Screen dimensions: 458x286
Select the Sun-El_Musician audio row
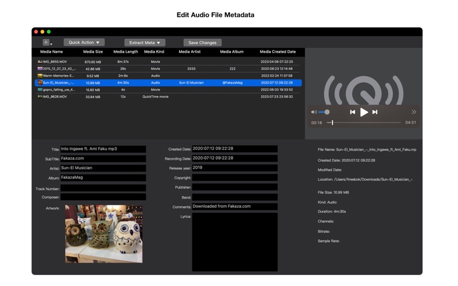tap(168, 82)
